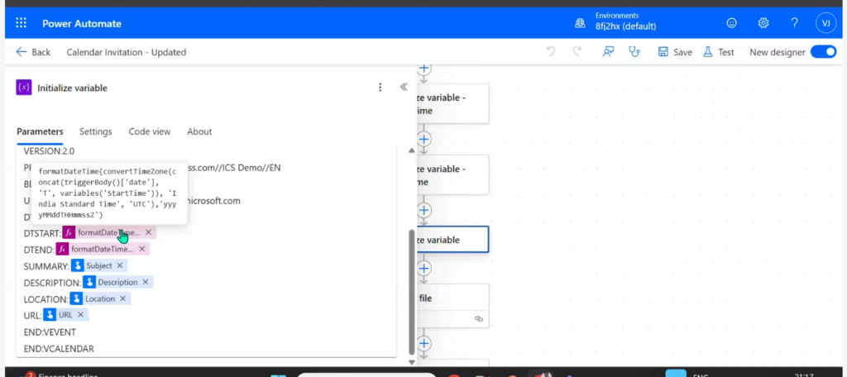Toggle the New designer switch off

pyautogui.click(x=823, y=52)
